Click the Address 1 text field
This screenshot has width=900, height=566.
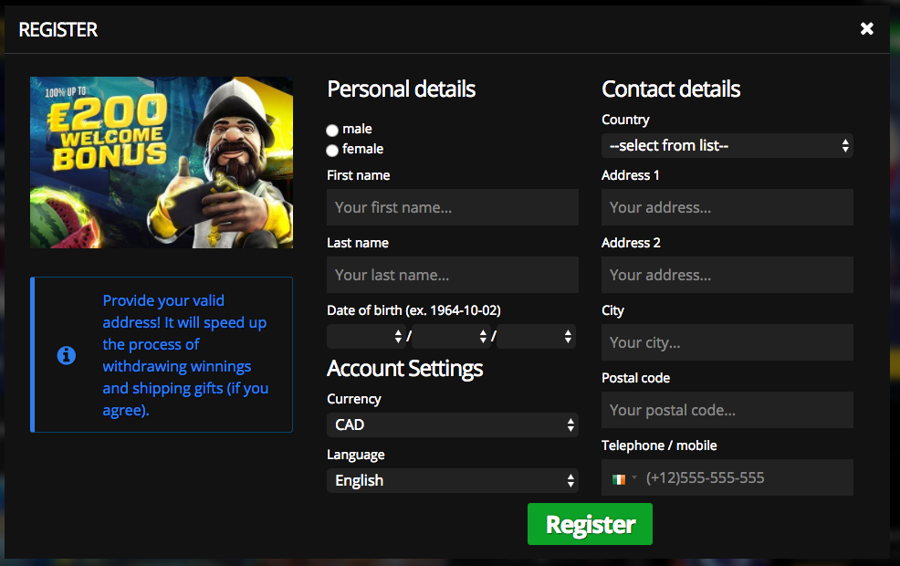tap(727, 208)
